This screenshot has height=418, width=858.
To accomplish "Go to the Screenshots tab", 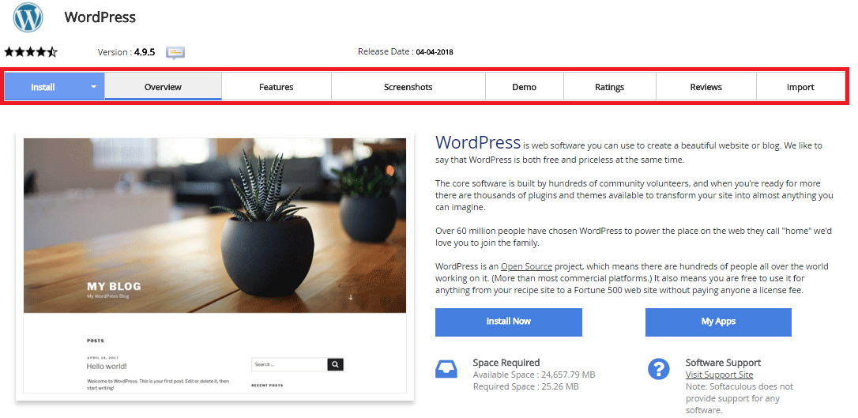I will (x=408, y=86).
